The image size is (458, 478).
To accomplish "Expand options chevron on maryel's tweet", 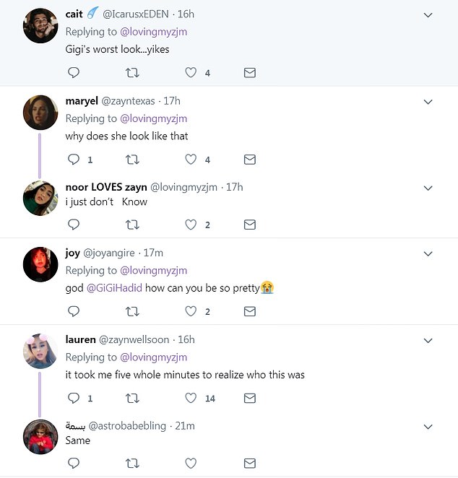I will click(x=428, y=102).
